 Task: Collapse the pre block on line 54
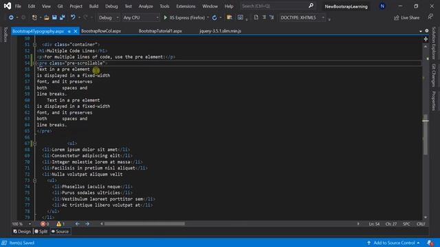click(35, 63)
